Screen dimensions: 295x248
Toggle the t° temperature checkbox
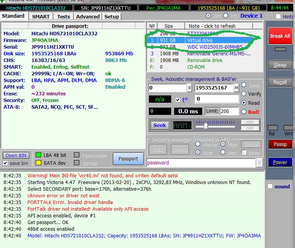click(x=178, y=100)
